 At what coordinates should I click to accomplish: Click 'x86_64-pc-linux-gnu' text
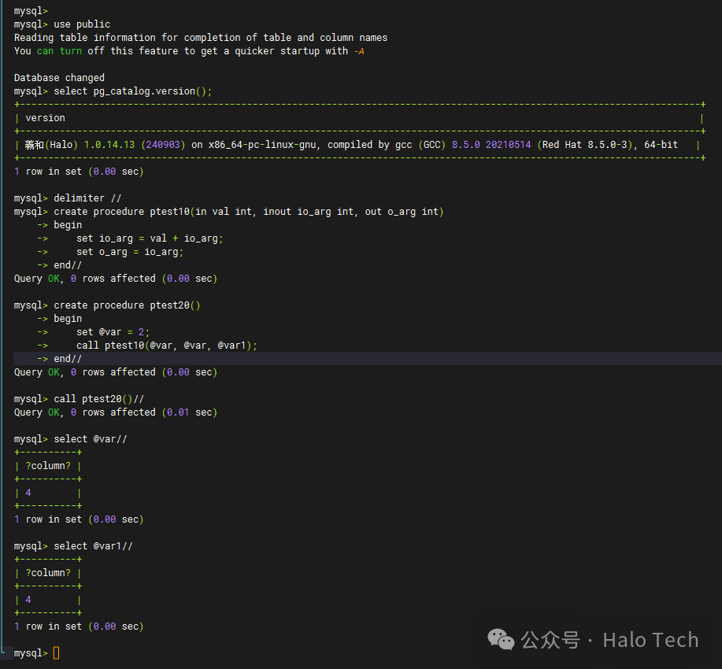262,145
